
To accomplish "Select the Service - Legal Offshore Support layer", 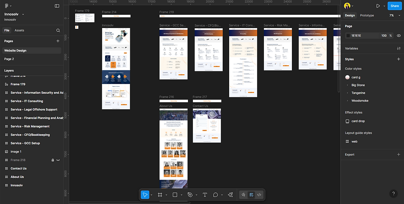I will point(34,110).
